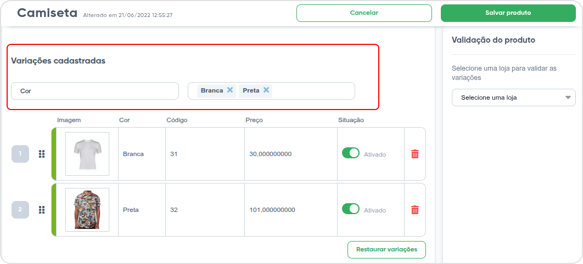The image size is (583, 264).
Task: Grab the drag handle of row 2
Action: [42, 210]
